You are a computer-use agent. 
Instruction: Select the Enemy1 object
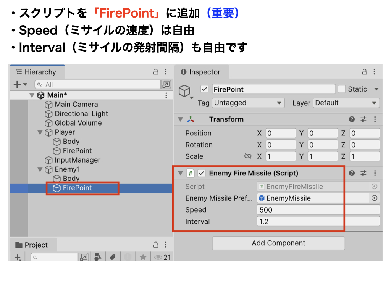67,169
